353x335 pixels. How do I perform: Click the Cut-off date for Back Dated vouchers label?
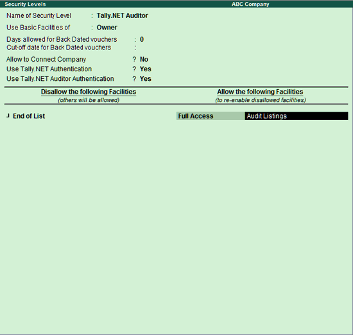point(59,47)
